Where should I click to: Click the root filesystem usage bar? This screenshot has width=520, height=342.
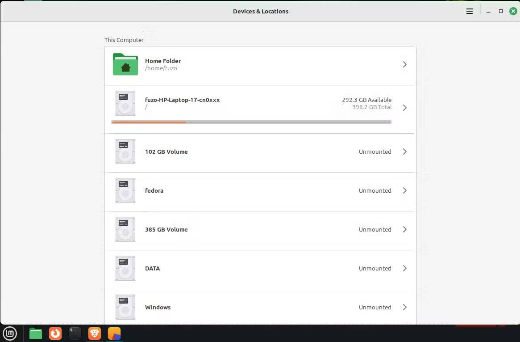pos(251,122)
